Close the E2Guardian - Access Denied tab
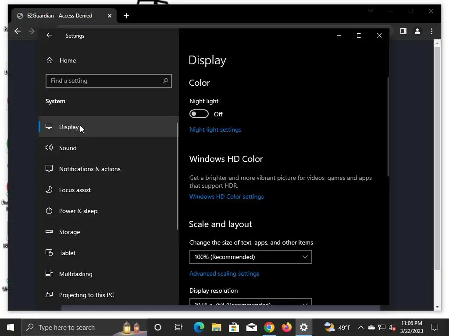The height and width of the screenshot is (336, 449). (x=109, y=16)
